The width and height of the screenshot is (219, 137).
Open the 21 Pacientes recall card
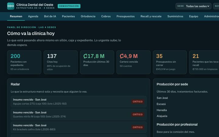[204, 62]
